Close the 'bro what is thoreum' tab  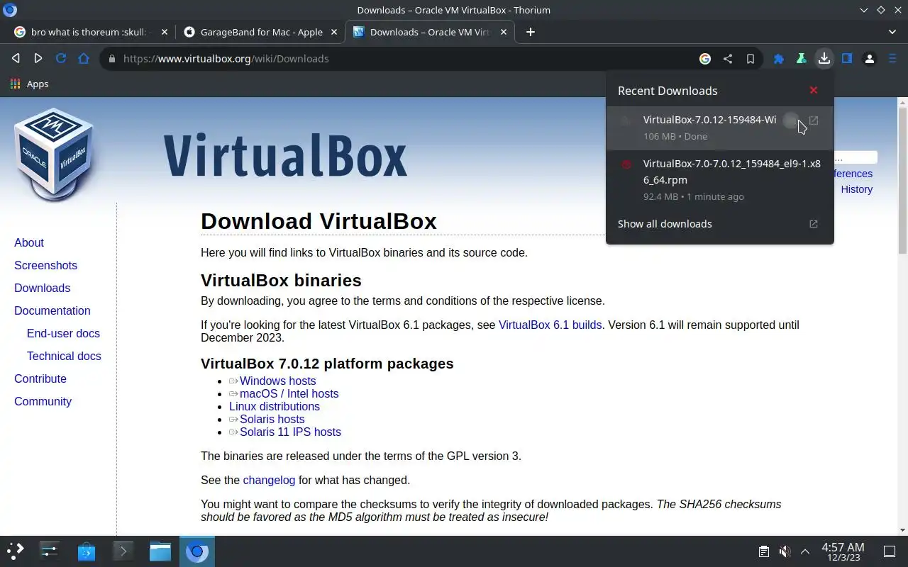click(x=165, y=32)
